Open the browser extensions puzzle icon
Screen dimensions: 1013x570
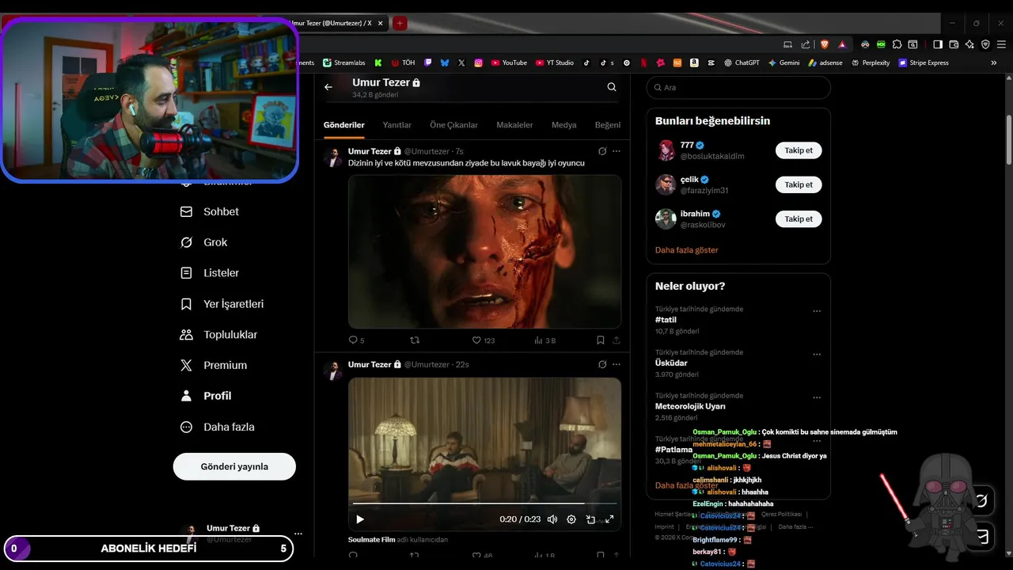[x=897, y=44]
